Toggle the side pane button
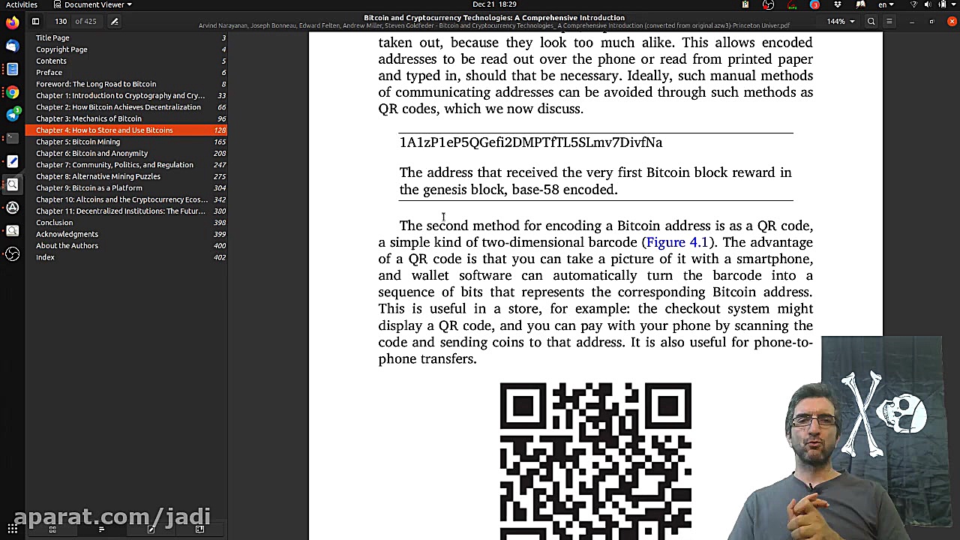The width and height of the screenshot is (960, 540). pos(35,22)
